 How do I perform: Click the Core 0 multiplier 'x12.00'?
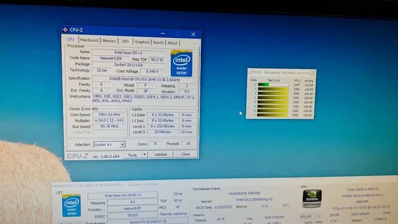(x=308, y=85)
